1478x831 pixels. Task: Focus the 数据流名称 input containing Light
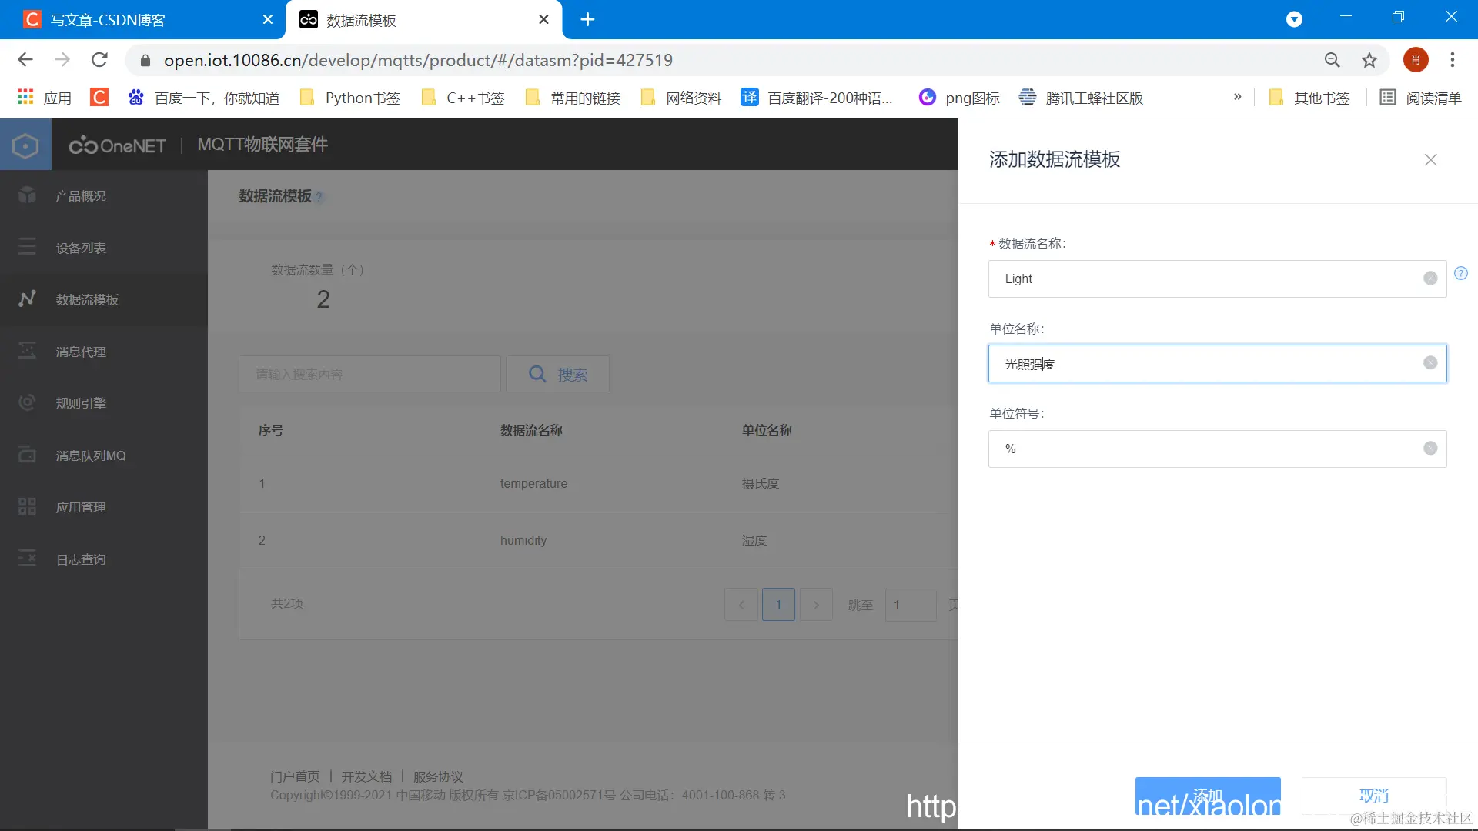point(1201,279)
